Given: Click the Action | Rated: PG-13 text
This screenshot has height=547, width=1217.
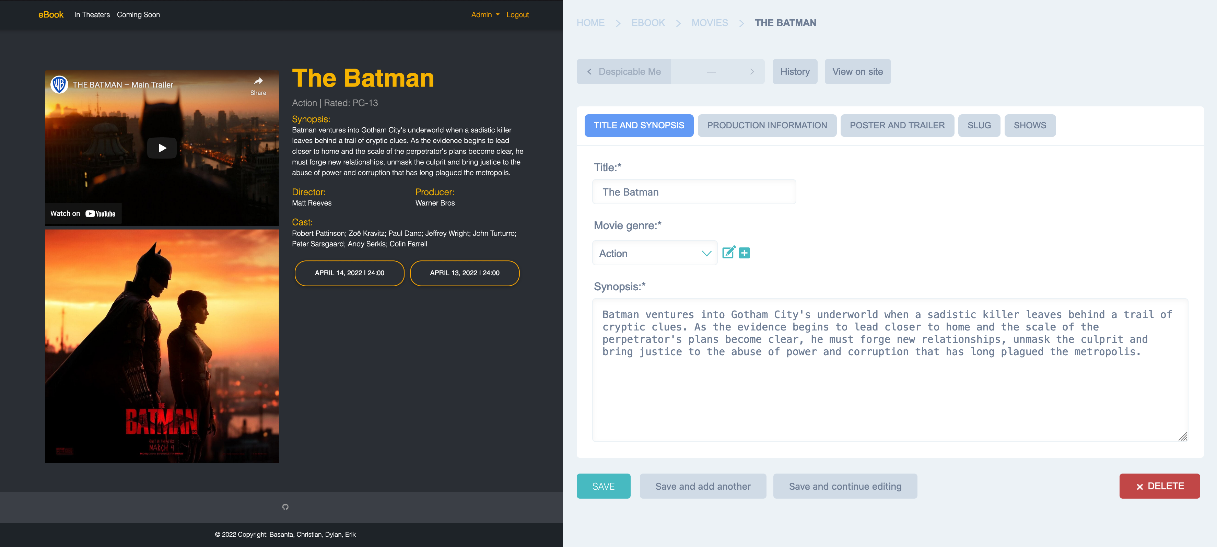Looking at the screenshot, I should pyautogui.click(x=335, y=103).
